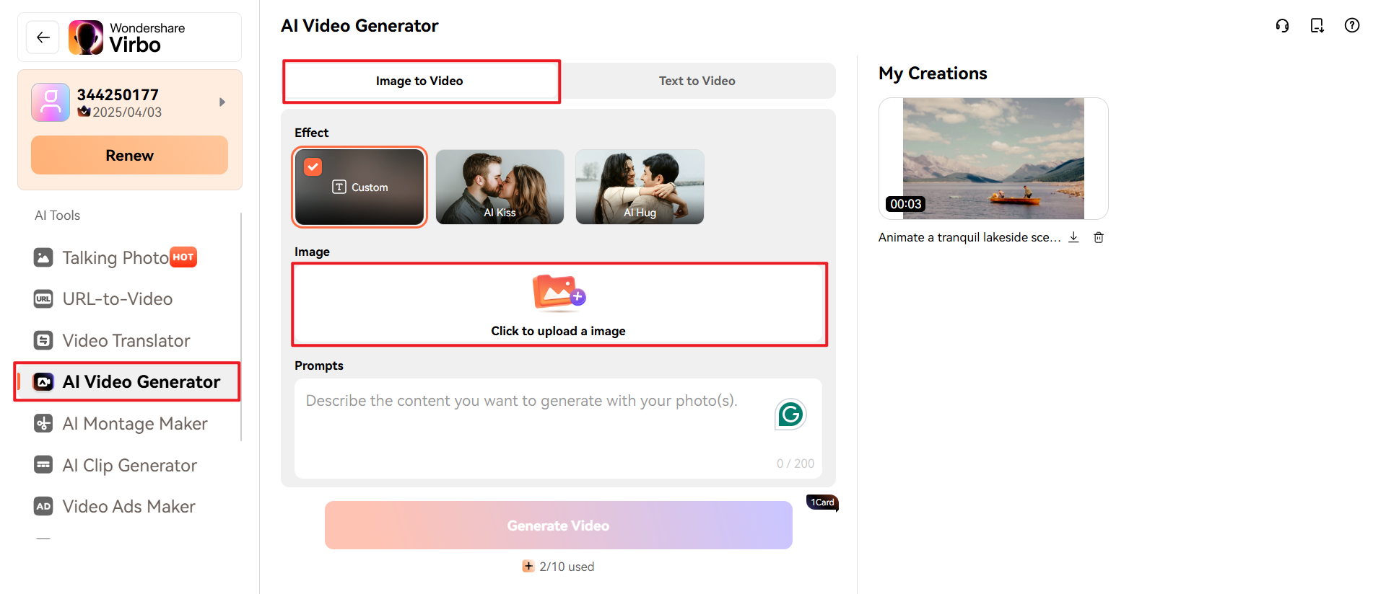1386x594 pixels.
Task: Click the sidebar scrollbar
Action: tap(241, 326)
